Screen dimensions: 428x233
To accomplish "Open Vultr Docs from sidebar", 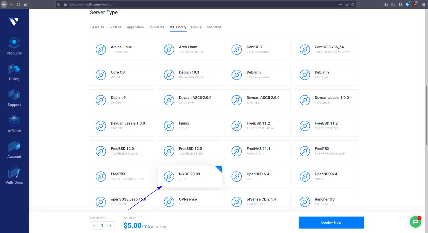I will [x=14, y=176].
